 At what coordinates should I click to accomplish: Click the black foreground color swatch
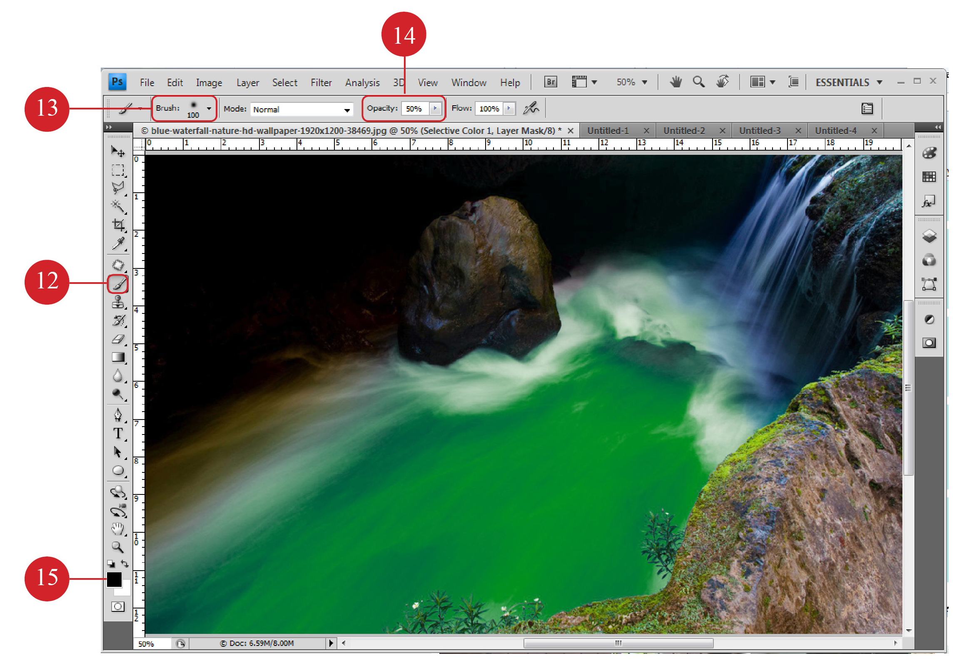(114, 579)
